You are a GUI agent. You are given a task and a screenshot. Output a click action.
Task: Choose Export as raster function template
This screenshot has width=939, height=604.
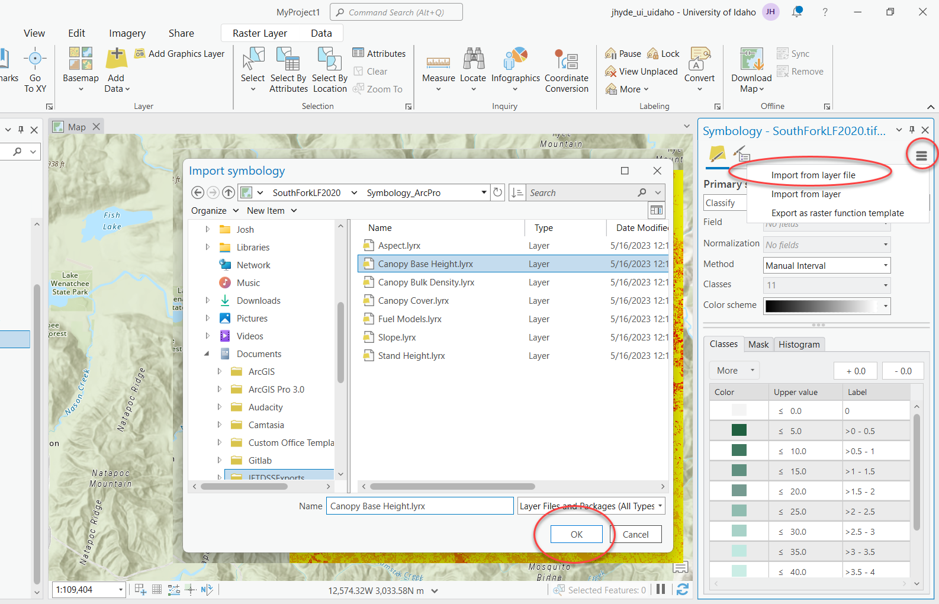click(837, 213)
